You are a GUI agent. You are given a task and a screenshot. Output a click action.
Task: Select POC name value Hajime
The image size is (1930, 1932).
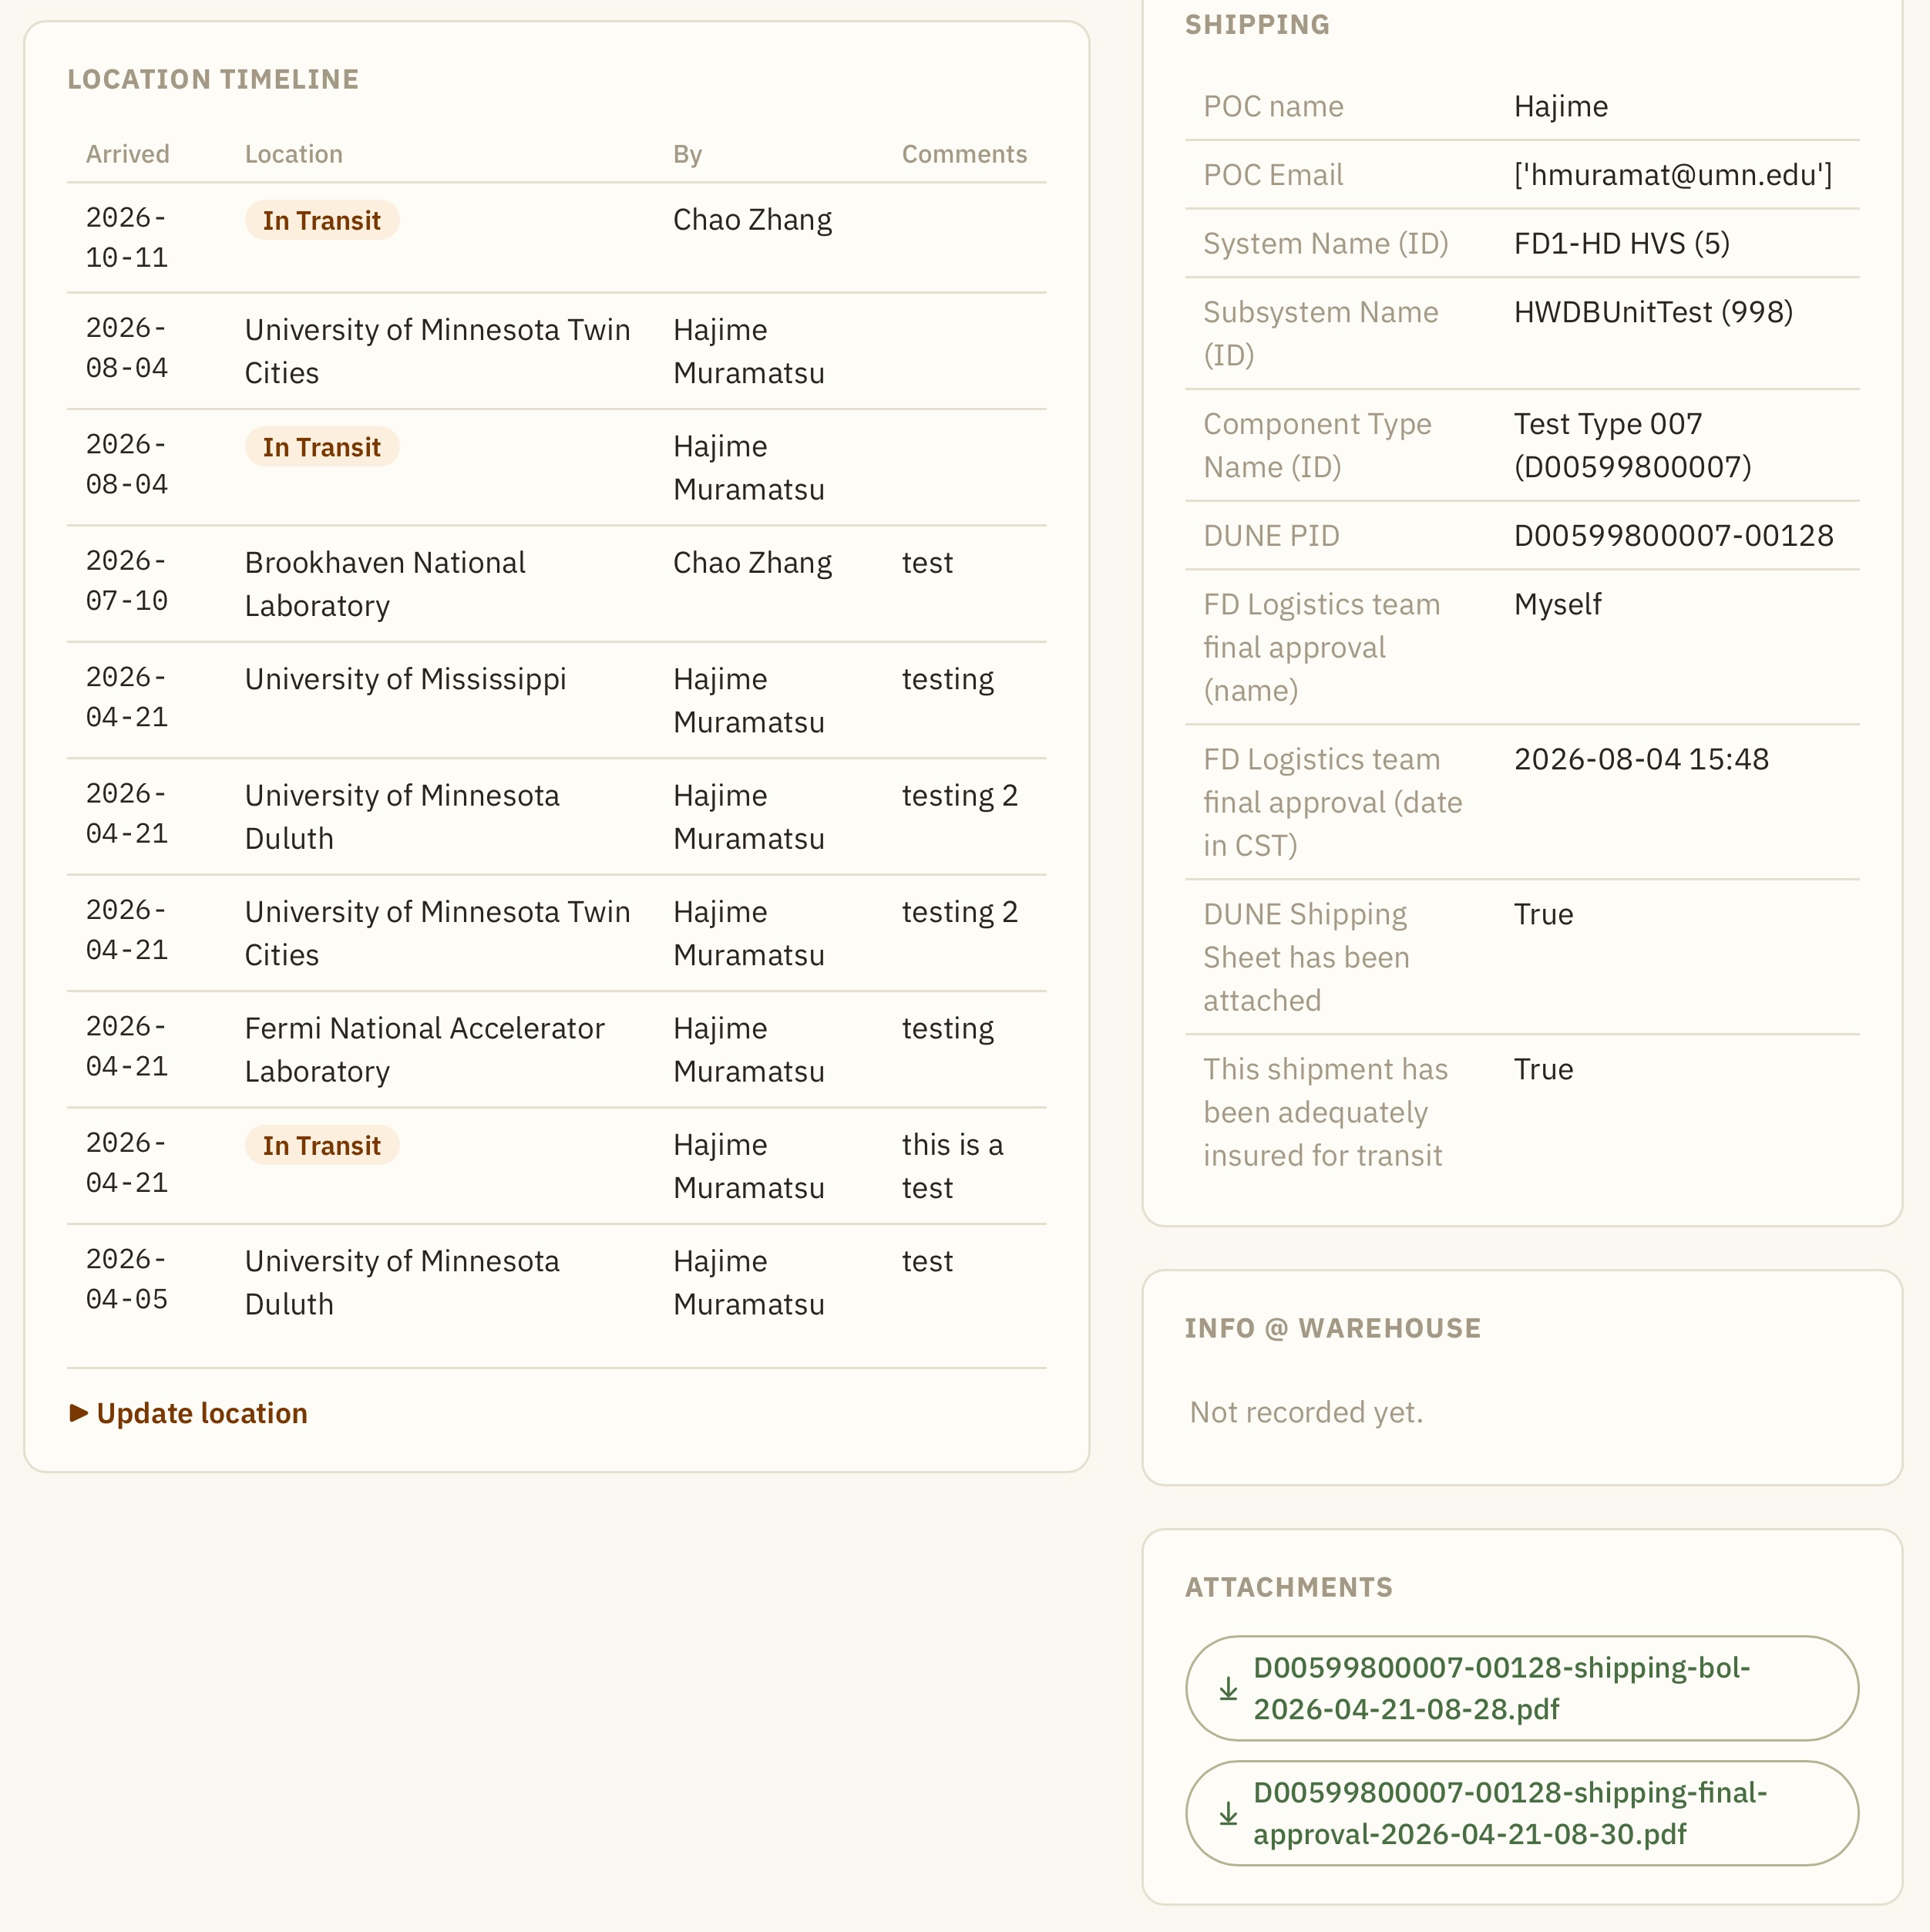coord(1560,106)
